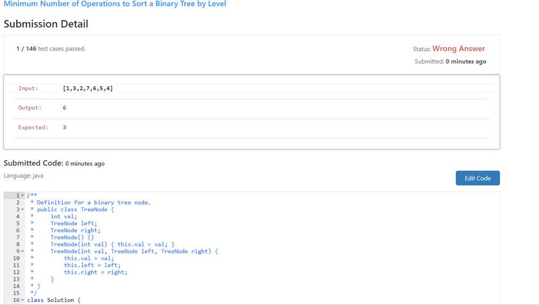Click the Wrong Answer status text
Viewport: 539px width, 305px height.
[458, 48]
